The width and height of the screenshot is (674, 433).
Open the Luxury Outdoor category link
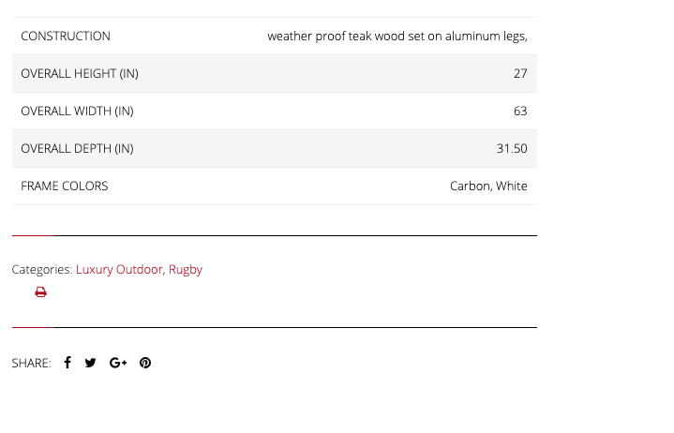(119, 269)
